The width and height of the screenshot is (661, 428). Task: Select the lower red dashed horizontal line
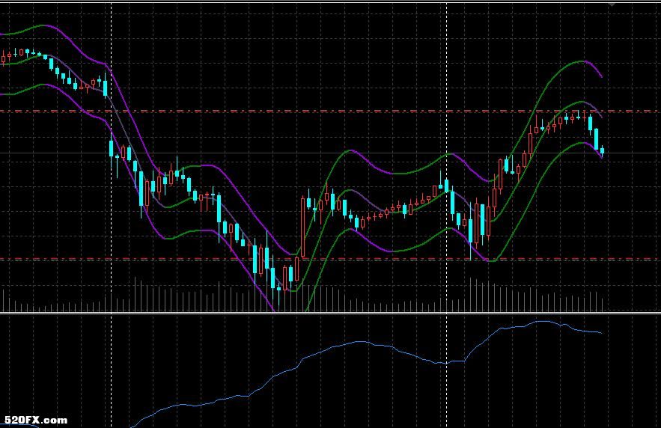(331, 259)
